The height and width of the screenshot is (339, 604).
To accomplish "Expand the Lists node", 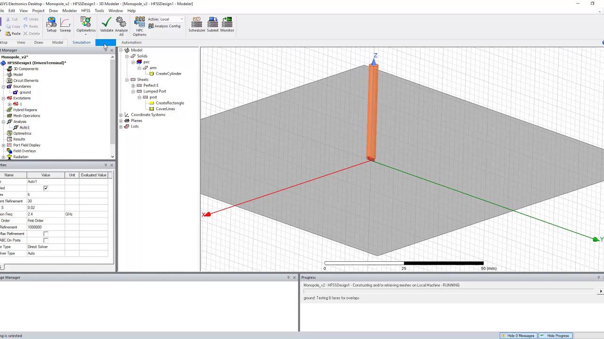I will tap(121, 127).
